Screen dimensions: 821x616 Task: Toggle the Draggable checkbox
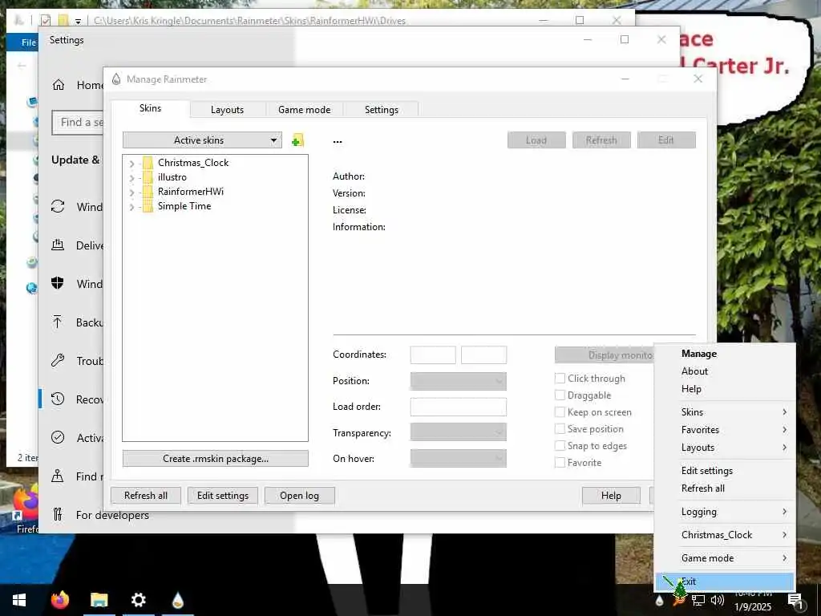pyautogui.click(x=560, y=395)
